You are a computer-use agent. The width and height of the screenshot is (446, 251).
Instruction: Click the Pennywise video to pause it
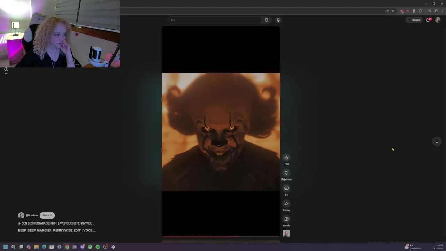pyautogui.click(x=221, y=132)
